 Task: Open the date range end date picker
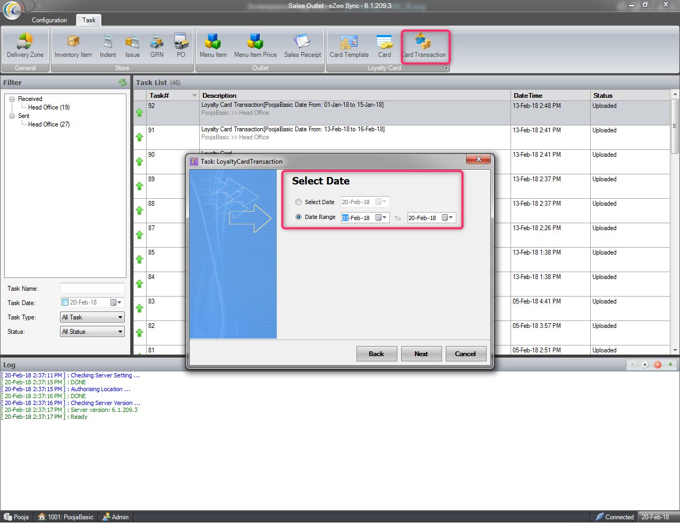point(447,217)
